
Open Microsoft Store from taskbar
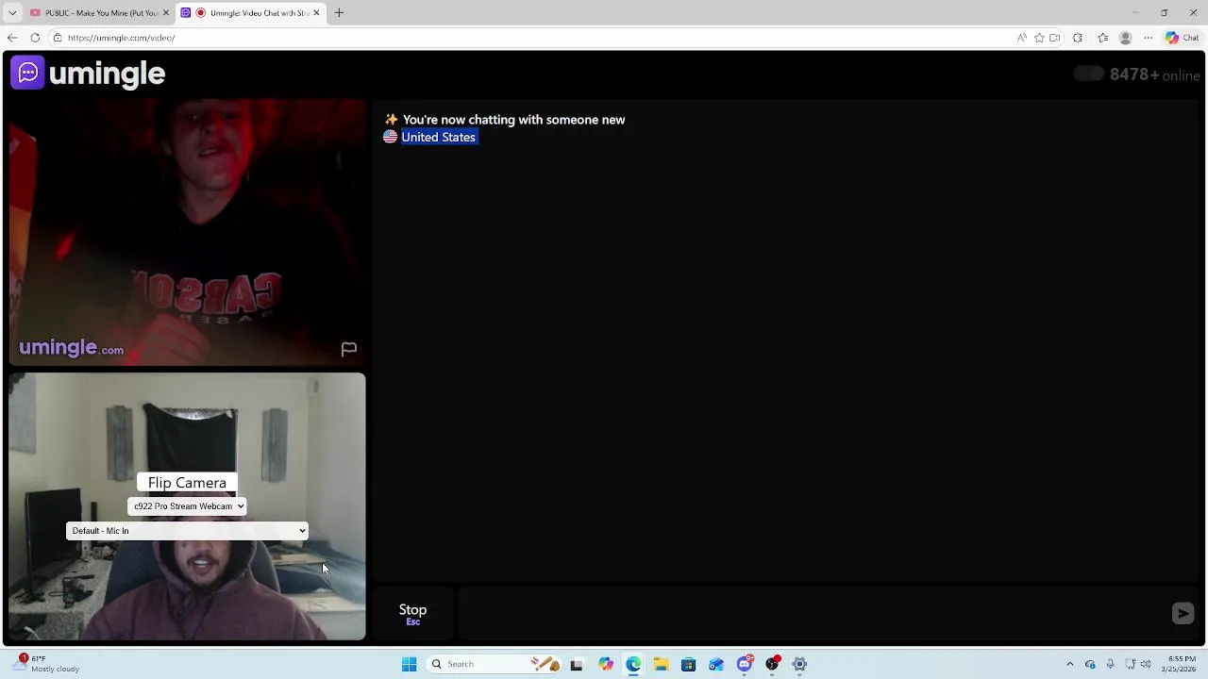[x=688, y=664]
